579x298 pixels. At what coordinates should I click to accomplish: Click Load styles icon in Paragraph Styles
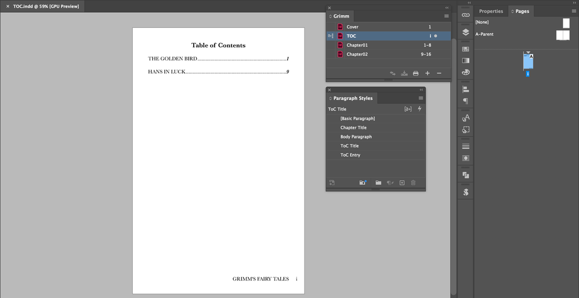click(x=332, y=182)
